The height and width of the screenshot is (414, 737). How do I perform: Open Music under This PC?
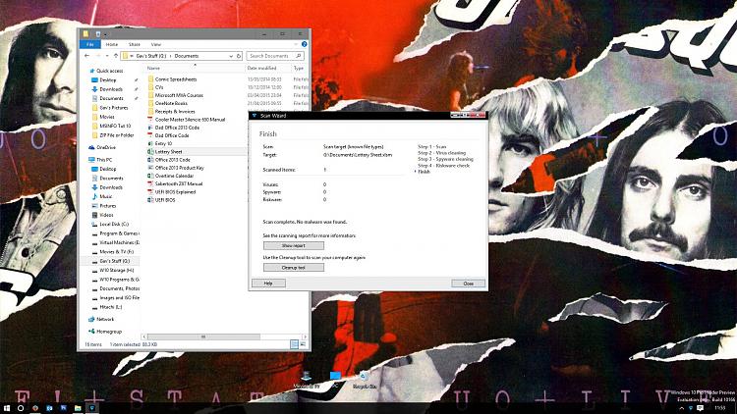pyautogui.click(x=106, y=196)
